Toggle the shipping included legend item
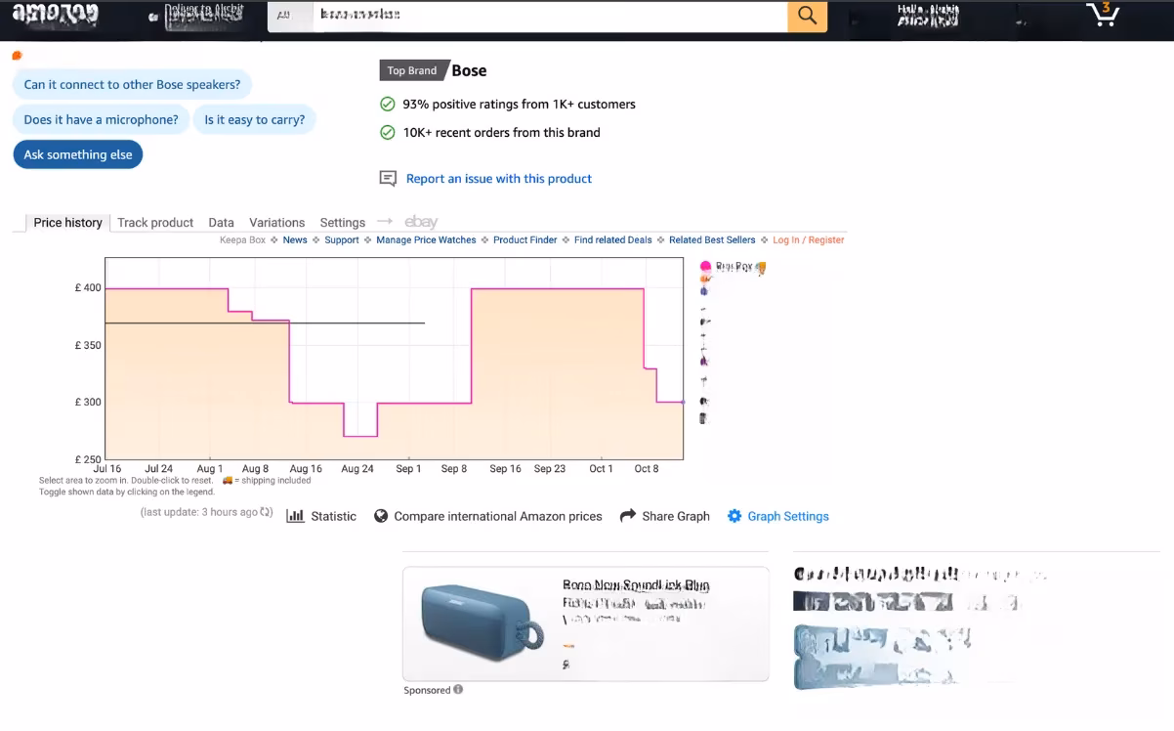The height and width of the screenshot is (731, 1174). pos(228,480)
